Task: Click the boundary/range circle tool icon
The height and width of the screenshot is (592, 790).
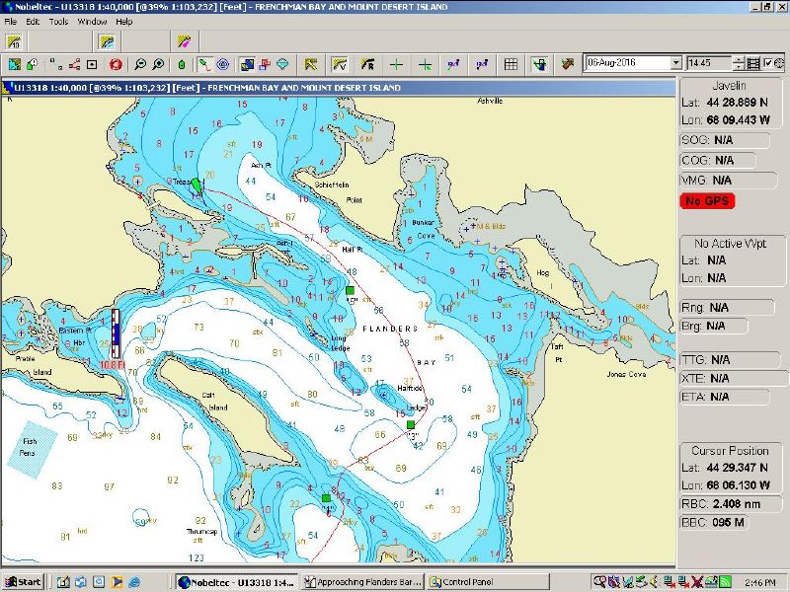Action: (x=222, y=66)
